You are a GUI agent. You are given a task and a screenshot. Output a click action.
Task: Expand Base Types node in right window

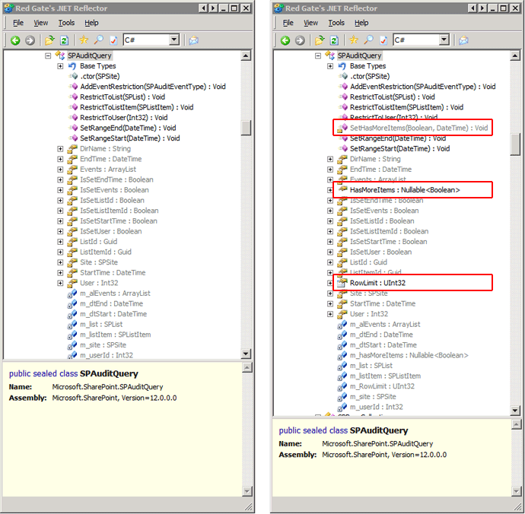pos(330,66)
